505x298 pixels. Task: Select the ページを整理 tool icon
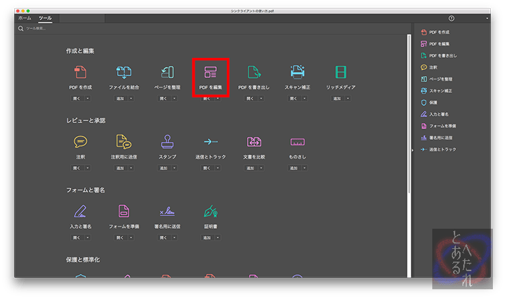(168, 73)
